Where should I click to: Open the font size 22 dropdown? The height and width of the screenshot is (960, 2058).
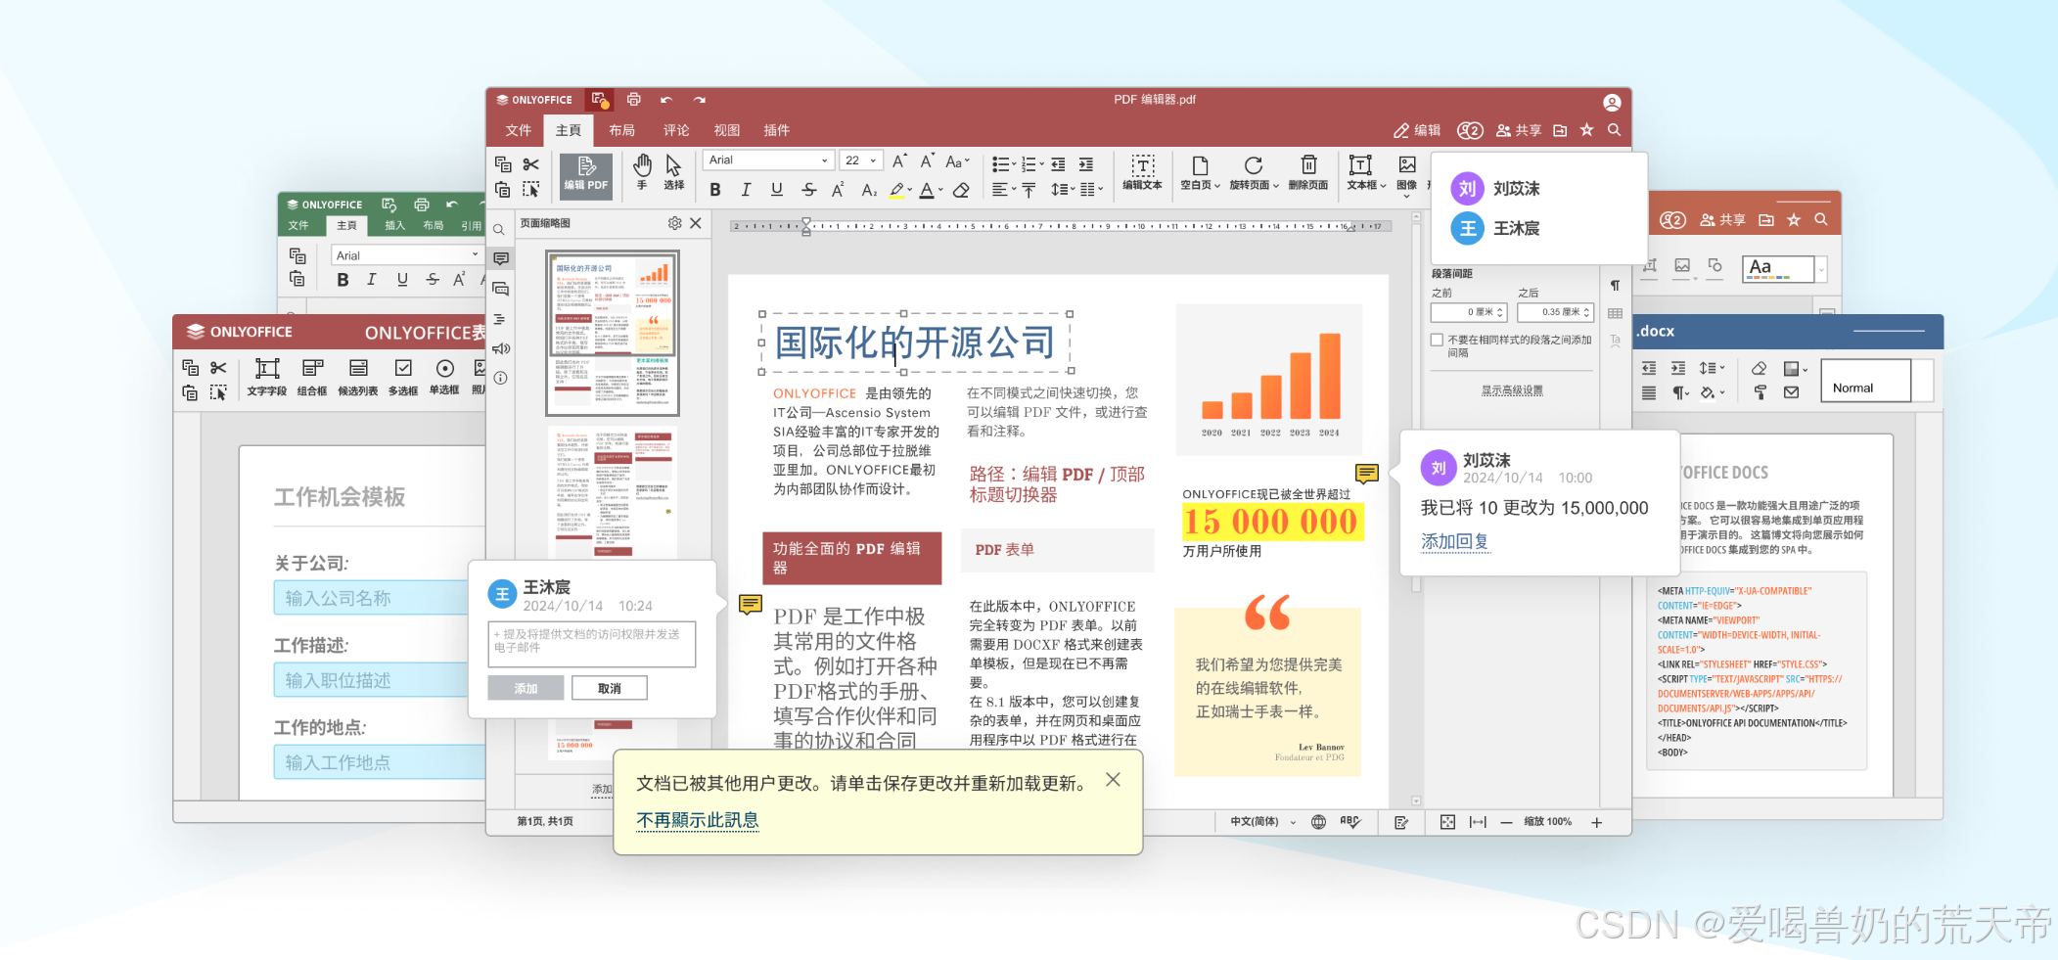pyautogui.click(x=860, y=160)
